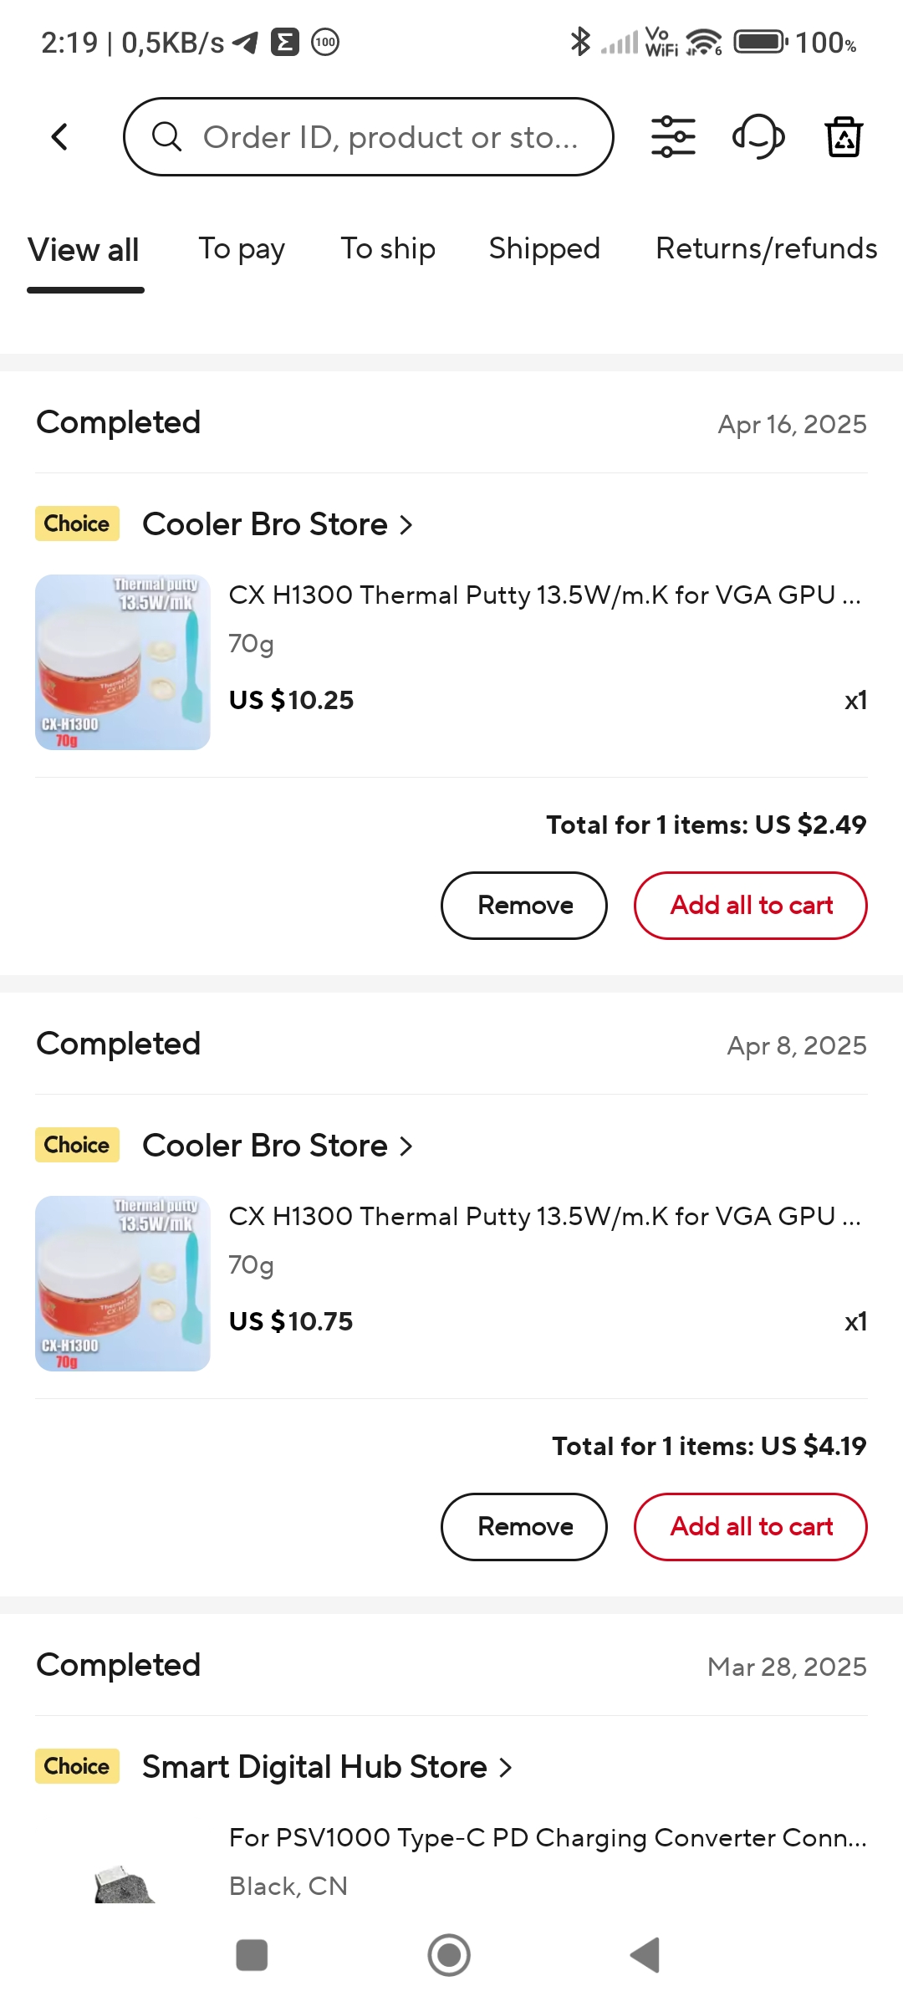Add all to cart for Apr 16 order

pos(750,906)
